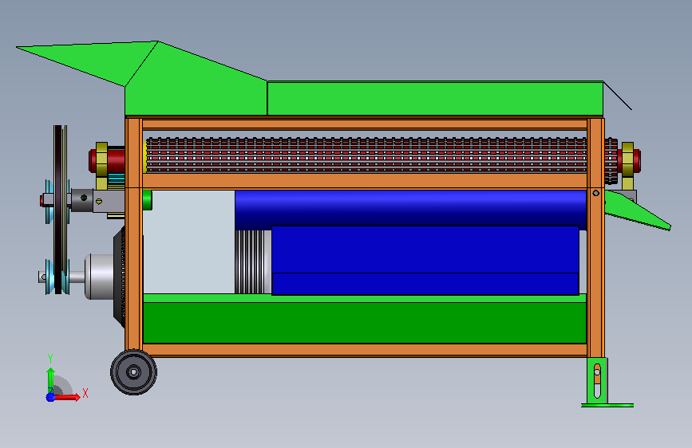The height and width of the screenshot is (448, 692).
Task: Select the red spiked threshing drum
Action: click(x=366, y=155)
